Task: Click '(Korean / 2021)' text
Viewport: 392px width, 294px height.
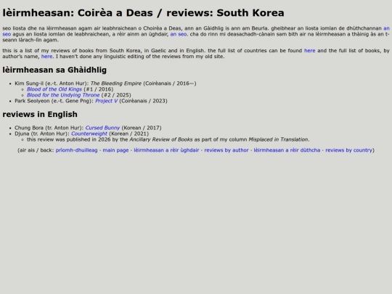Action: click(x=128, y=134)
